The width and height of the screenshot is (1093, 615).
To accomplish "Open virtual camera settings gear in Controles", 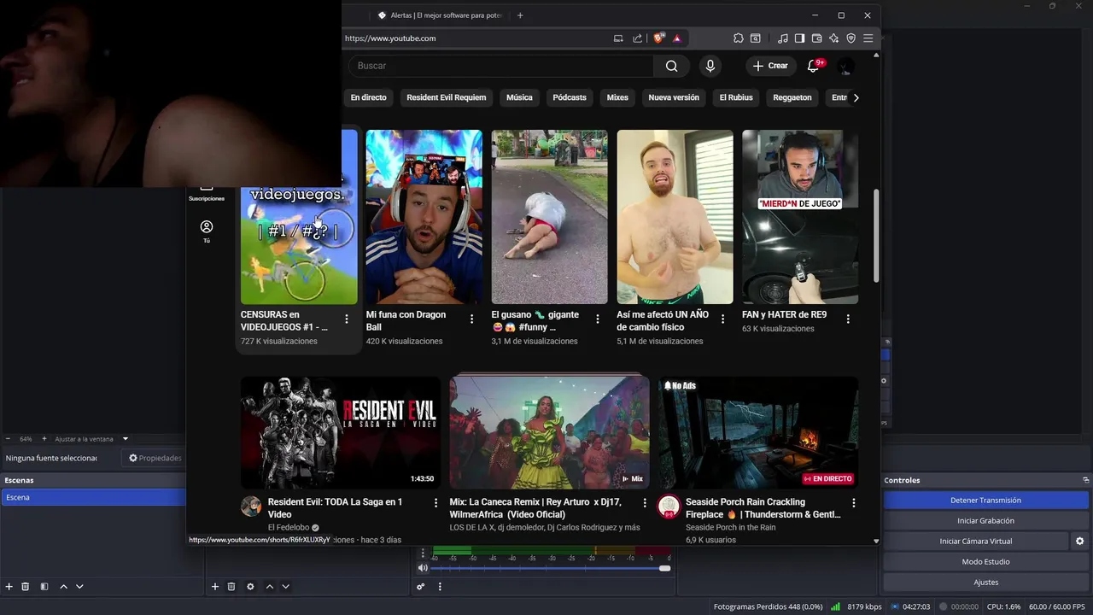I will [1080, 542].
